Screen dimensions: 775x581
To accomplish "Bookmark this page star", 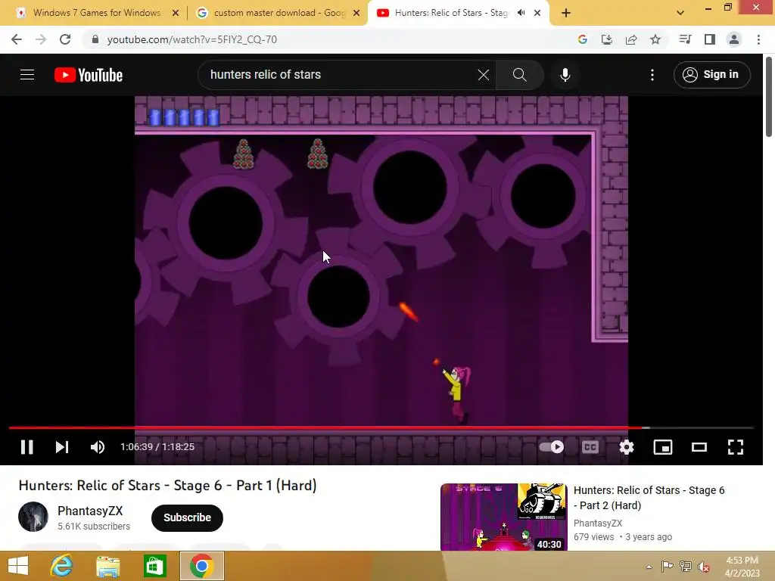I will (655, 39).
